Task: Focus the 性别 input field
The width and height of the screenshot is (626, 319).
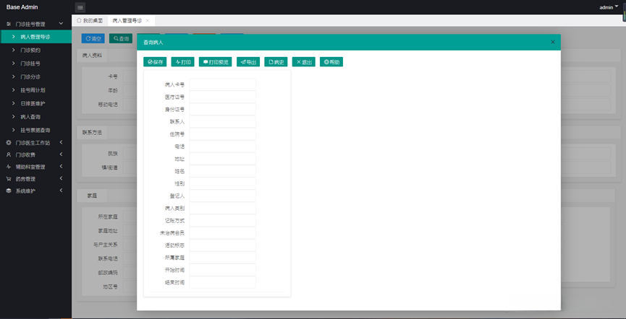Action: point(222,183)
